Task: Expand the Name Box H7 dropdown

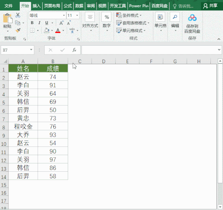Action: (x=31, y=50)
